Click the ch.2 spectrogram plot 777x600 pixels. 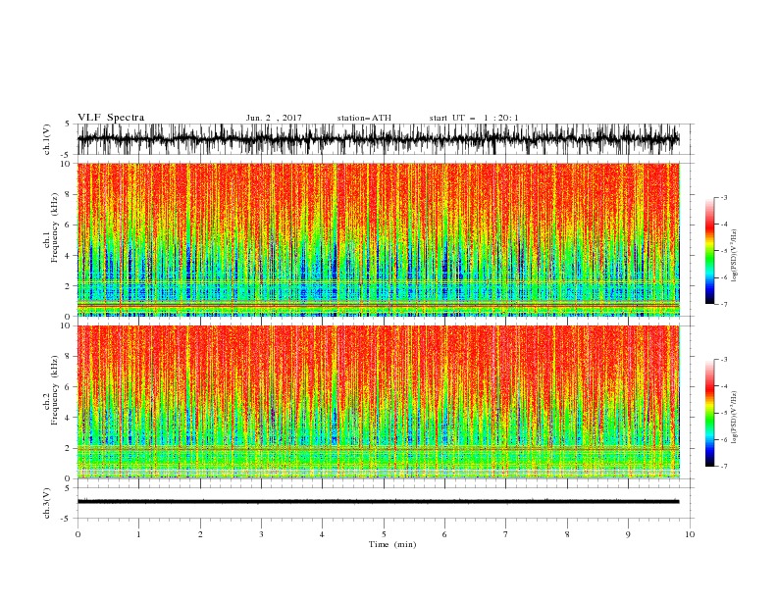(x=379, y=402)
